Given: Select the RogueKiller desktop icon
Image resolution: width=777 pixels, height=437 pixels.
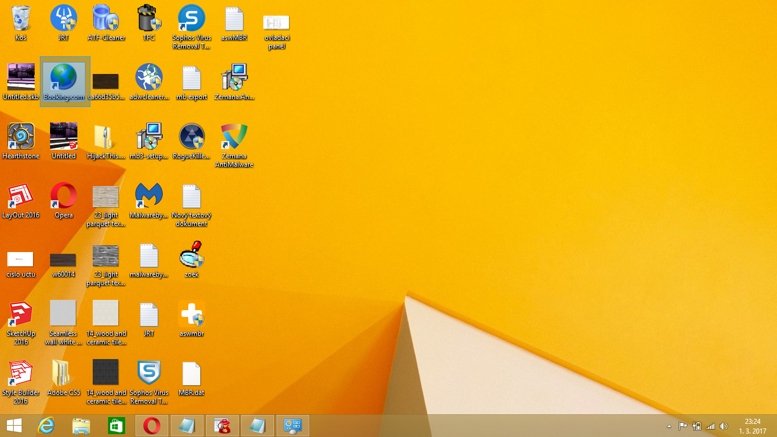Looking at the screenshot, I should 192,137.
